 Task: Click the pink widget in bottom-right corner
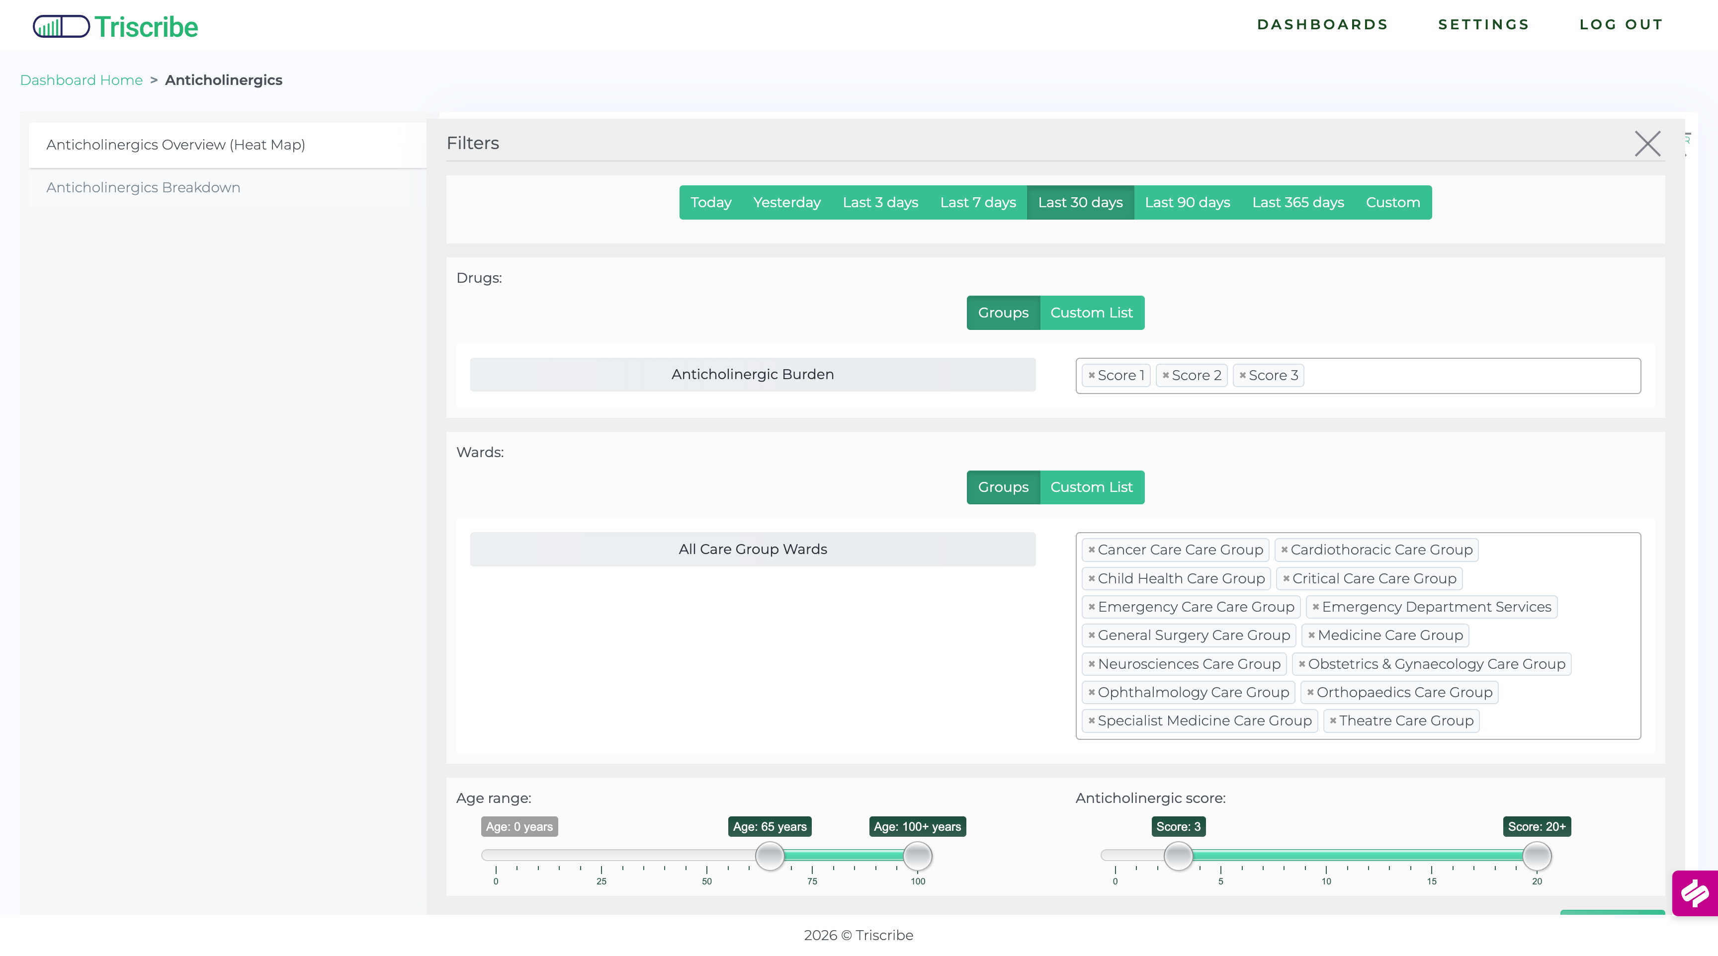coord(1694,893)
